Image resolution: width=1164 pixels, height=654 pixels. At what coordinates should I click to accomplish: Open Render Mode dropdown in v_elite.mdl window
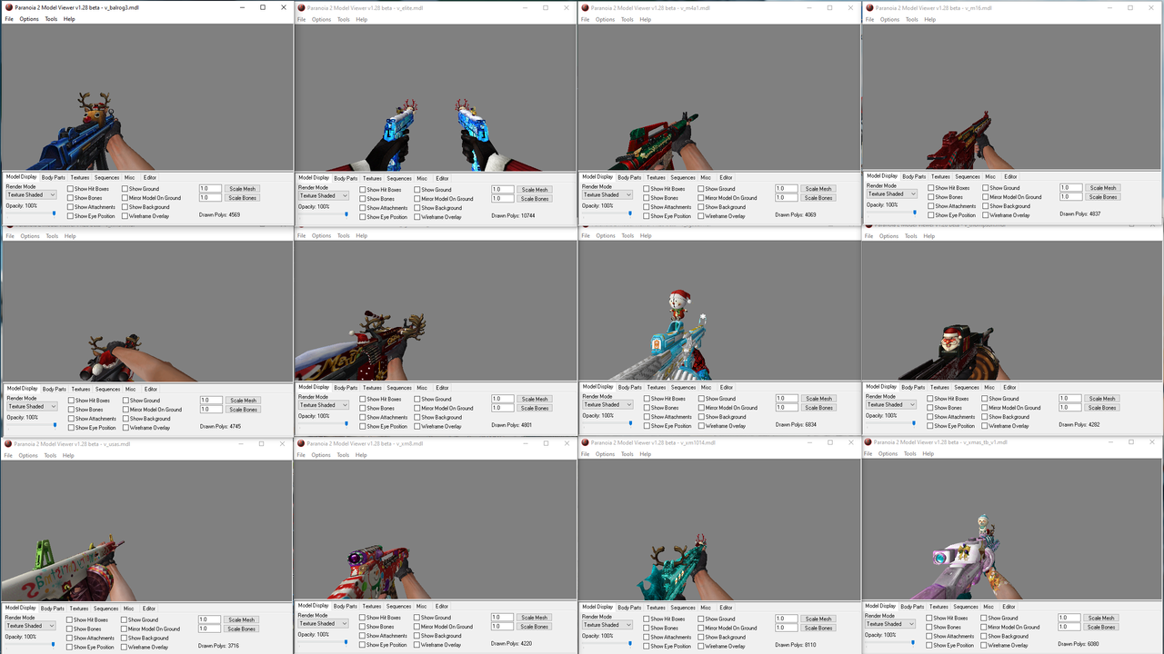click(324, 195)
